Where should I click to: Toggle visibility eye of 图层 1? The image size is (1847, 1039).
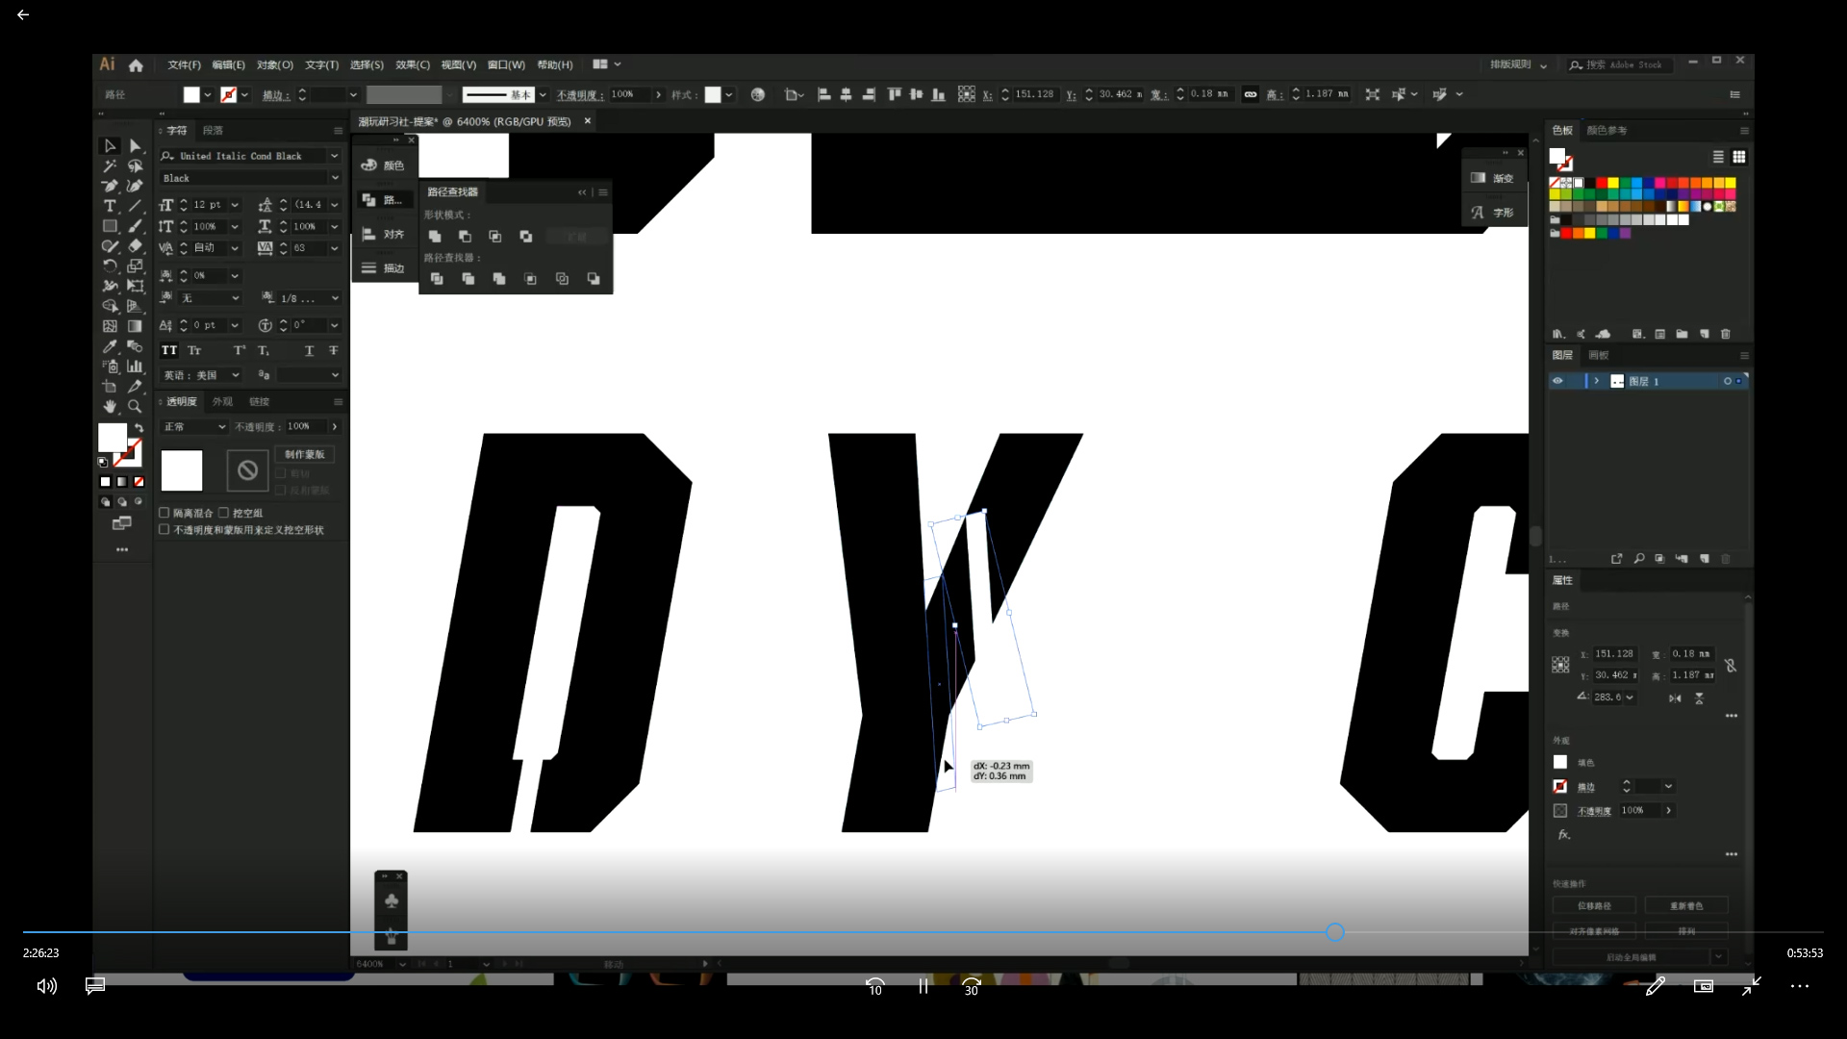coord(1557,381)
